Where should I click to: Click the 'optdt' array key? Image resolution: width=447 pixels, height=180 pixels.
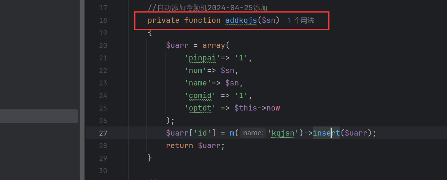[200, 108]
